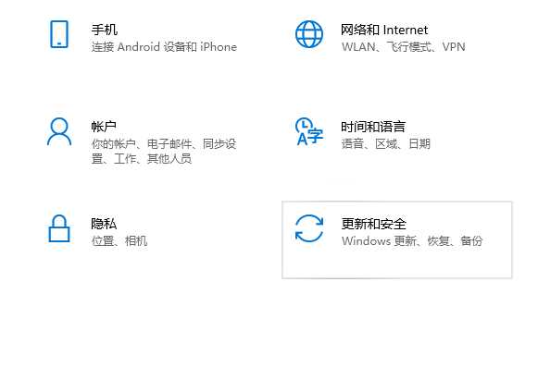
Task: Click the WLAN、飞行模式、VPN description text
Action: [x=403, y=46]
